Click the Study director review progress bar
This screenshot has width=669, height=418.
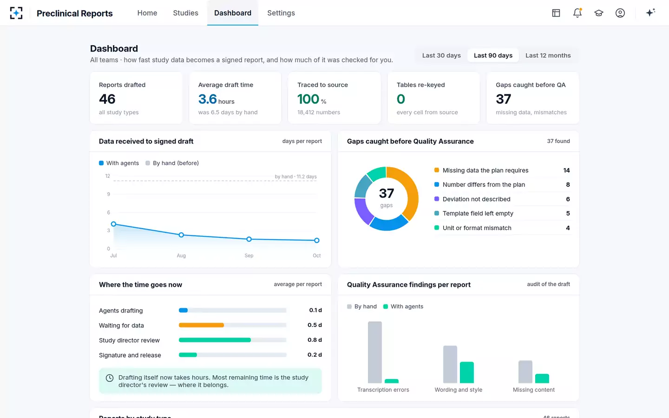point(233,340)
